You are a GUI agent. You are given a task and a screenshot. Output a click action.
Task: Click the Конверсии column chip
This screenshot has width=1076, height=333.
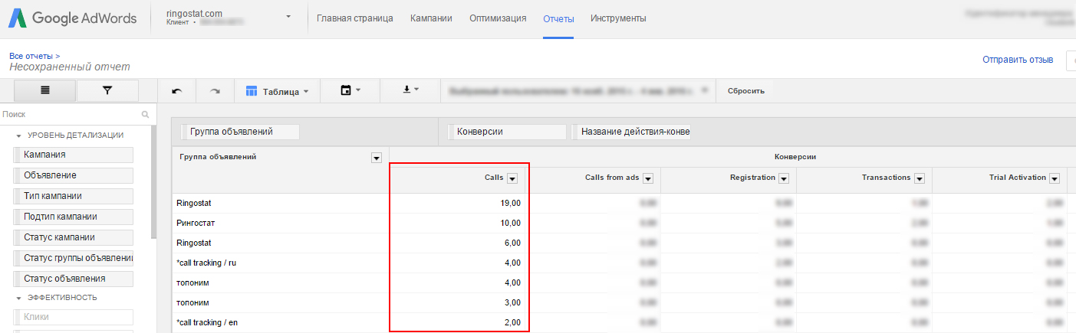pyautogui.click(x=507, y=132)
